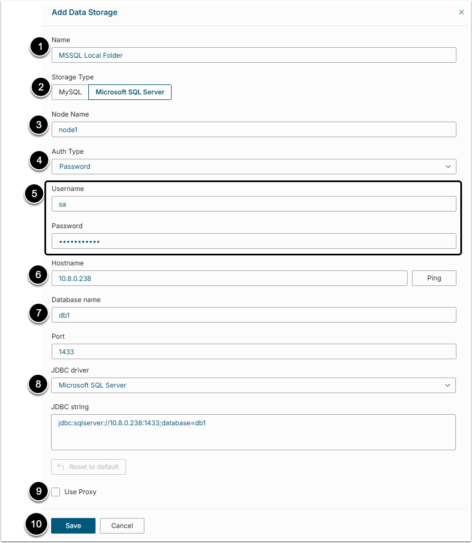Save the data storage
This screenshot has width=472, height=543.
click(73, 526)
